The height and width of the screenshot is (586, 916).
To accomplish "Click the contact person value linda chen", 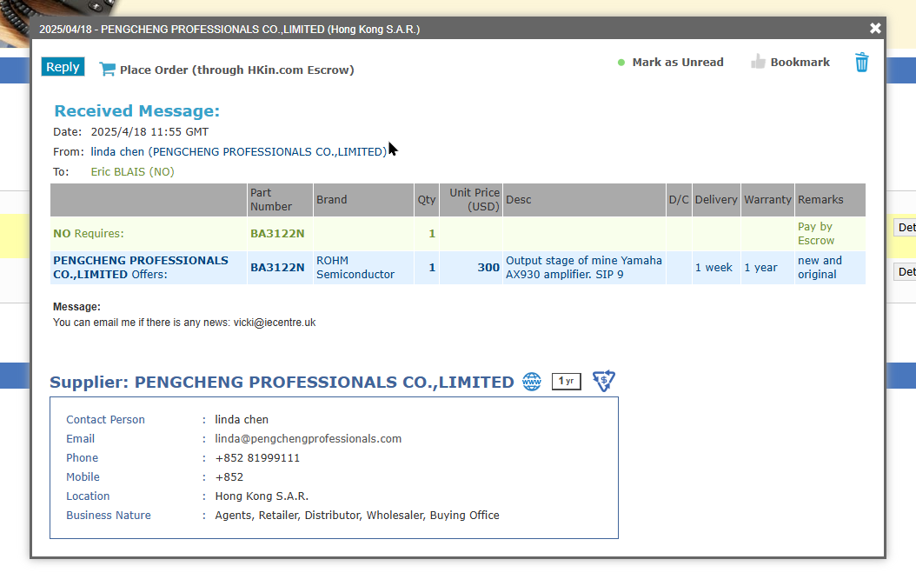I will [242, 419].
